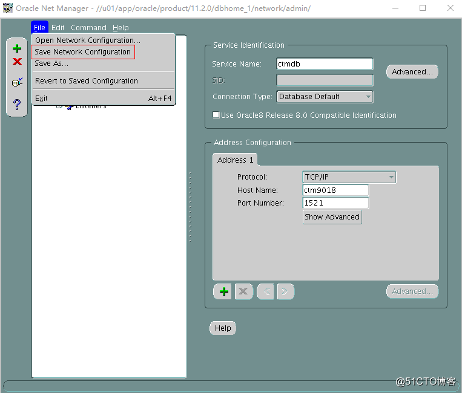Click the grayed X remove address button
This screenshot has height=393, width=462.
pyautogui.click(x=243, y=291)
